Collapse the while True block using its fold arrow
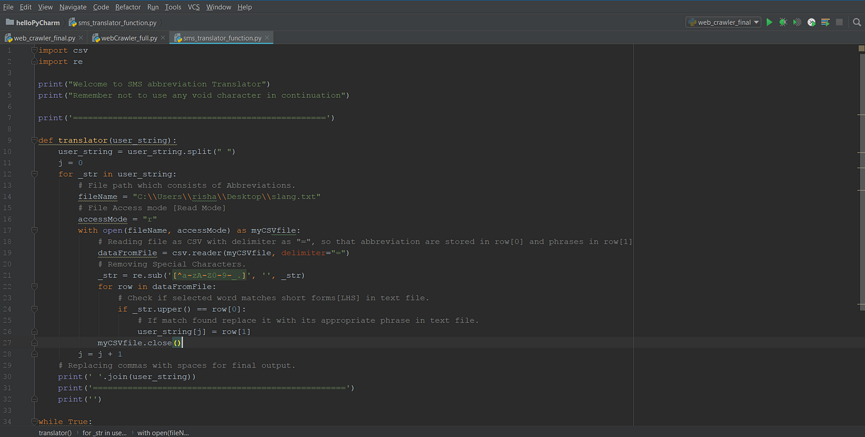The height and width of the screenshot is (437, 865). (34, 421)
